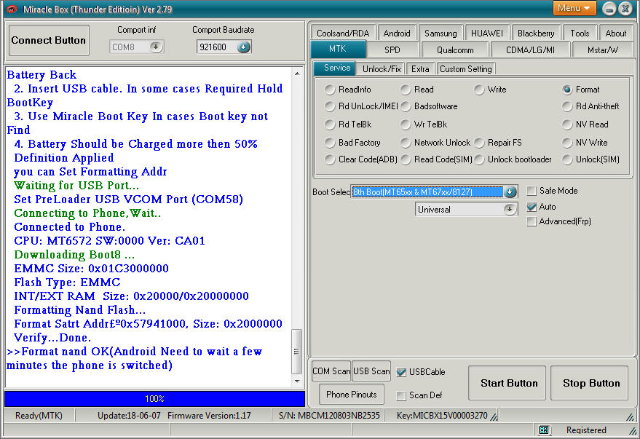Select the Service sub-tab
Viewport: 640px width, 439px height.
pos(336,68)
